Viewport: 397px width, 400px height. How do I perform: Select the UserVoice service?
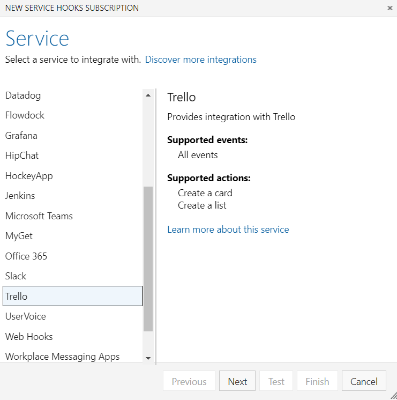(26, 316)
